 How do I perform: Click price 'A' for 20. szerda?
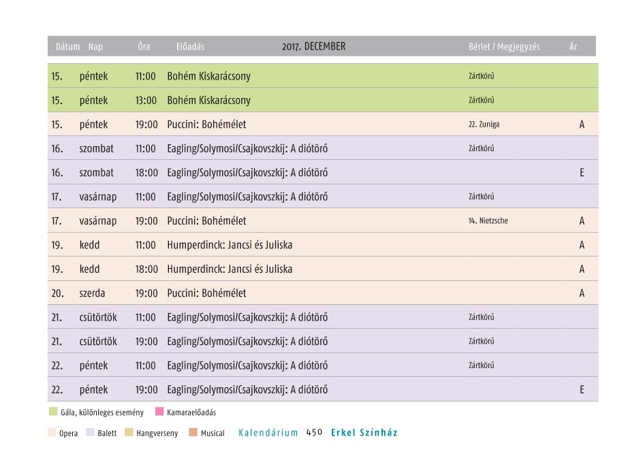point(582,293)
